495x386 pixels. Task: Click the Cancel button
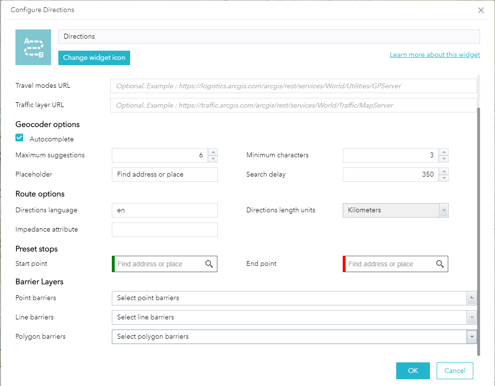[x=455, y=371]
